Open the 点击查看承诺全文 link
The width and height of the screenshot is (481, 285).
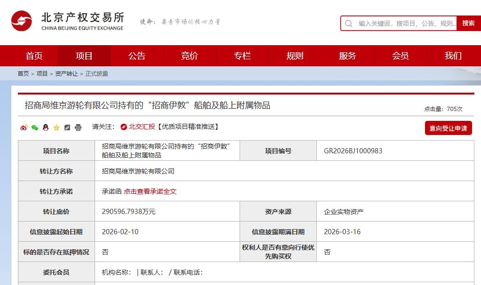(150, 191)
